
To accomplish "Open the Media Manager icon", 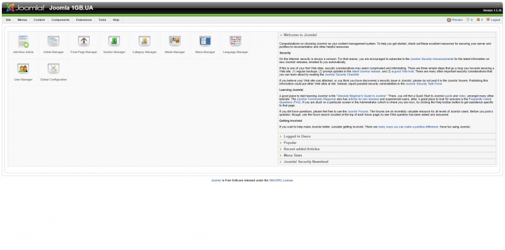I will pyautogui.click(x=175, y=45).
